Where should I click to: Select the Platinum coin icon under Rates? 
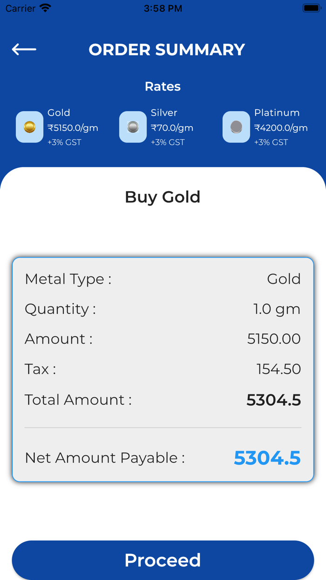pos(236,127)
